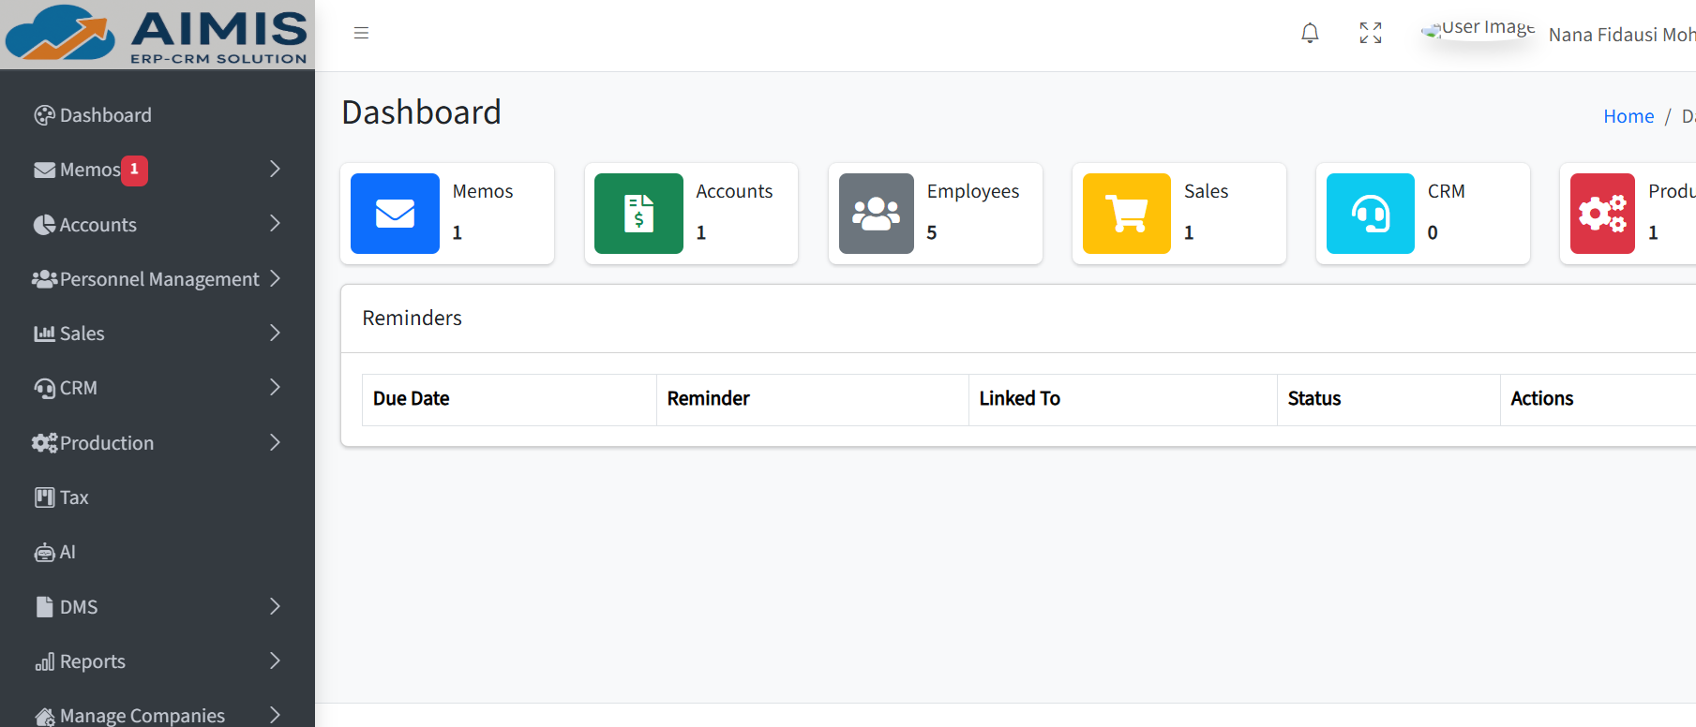The height and width of the screenshot is (727, 1696).
Task: Open the Accounts section via its pie chart icon
Action: 43,224
